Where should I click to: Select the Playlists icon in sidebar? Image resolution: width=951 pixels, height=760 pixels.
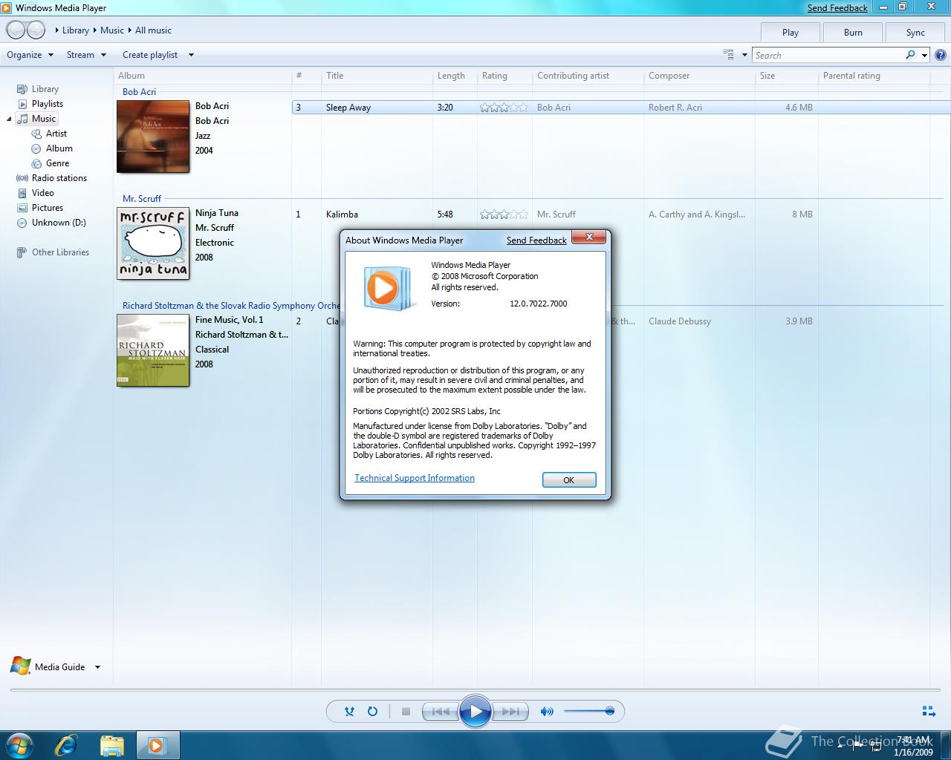(x=22, y=104)
